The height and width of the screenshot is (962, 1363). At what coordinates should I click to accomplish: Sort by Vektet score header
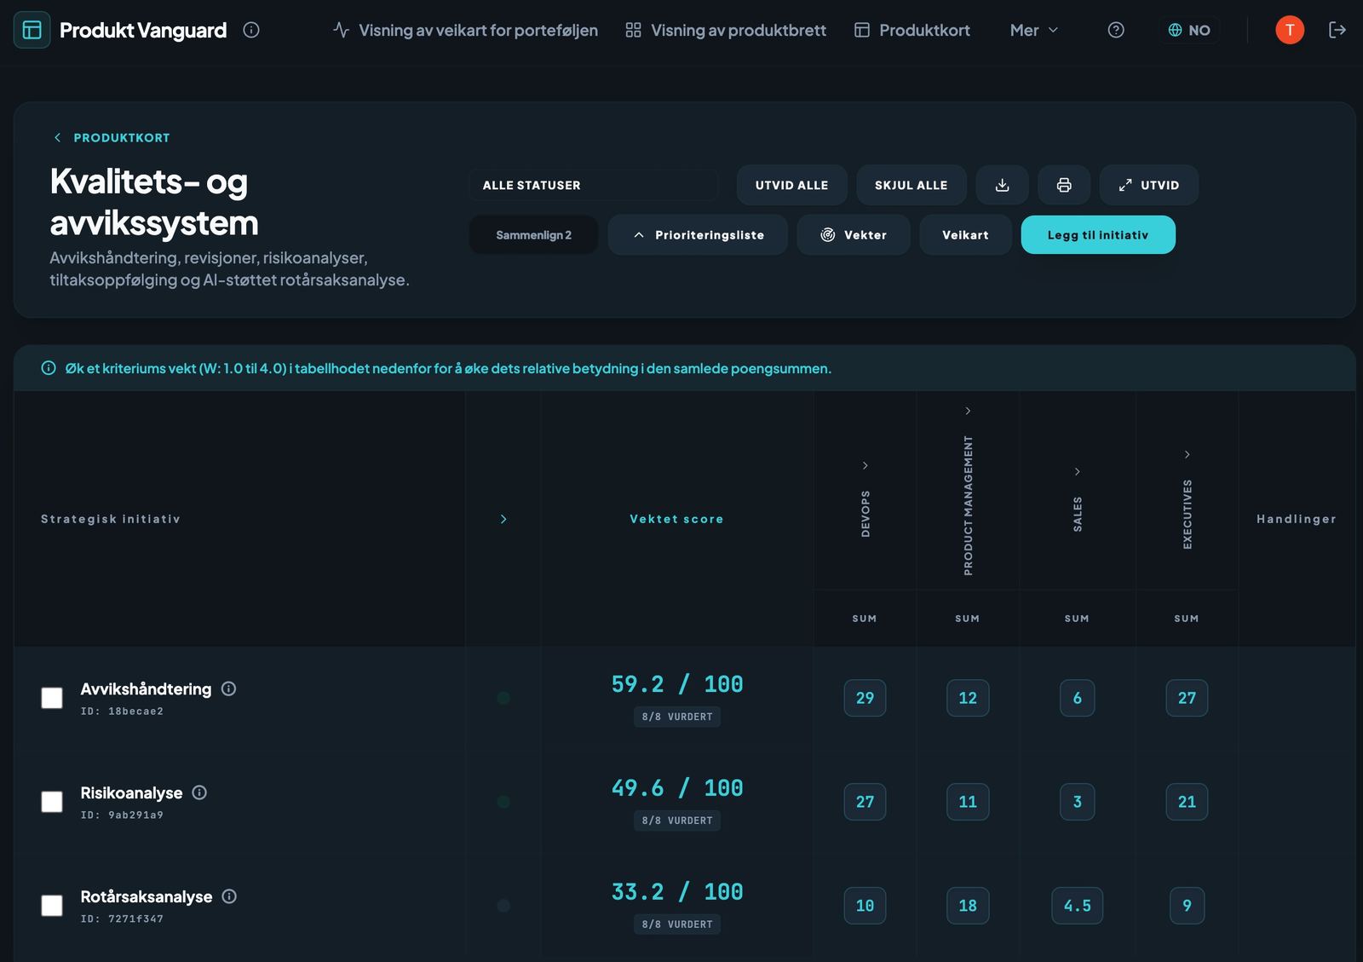(676, 519)
